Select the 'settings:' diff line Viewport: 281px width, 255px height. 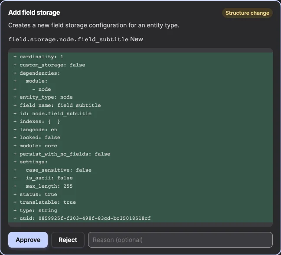(140, 162)
